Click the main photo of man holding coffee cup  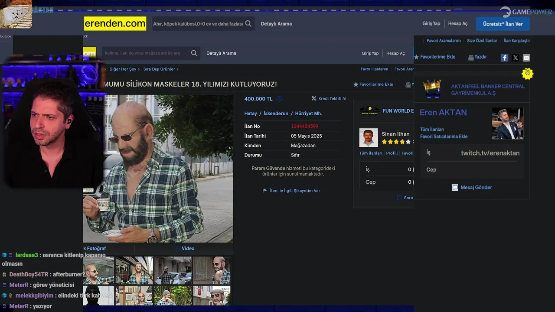[x=158, y=169]
